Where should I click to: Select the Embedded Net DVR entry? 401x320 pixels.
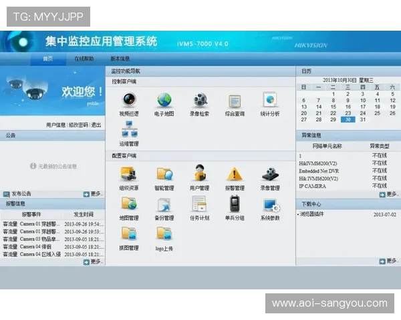319,171
